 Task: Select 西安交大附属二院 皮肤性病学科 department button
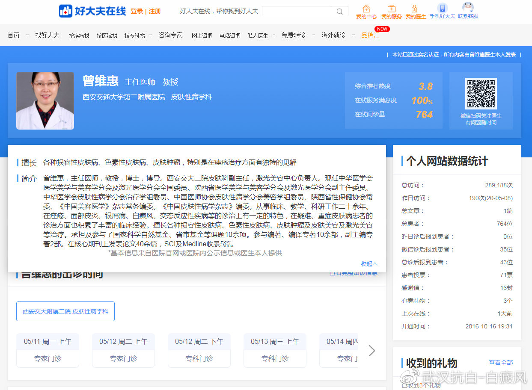point(65,312)
